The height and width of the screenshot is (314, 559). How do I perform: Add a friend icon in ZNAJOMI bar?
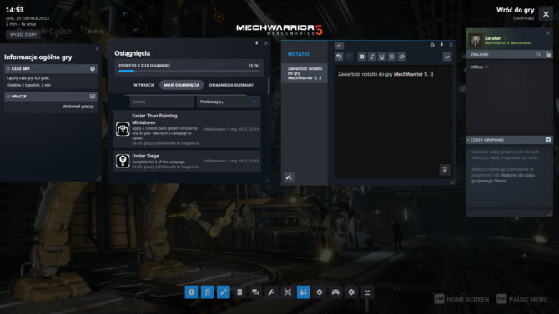pos(548,54)
